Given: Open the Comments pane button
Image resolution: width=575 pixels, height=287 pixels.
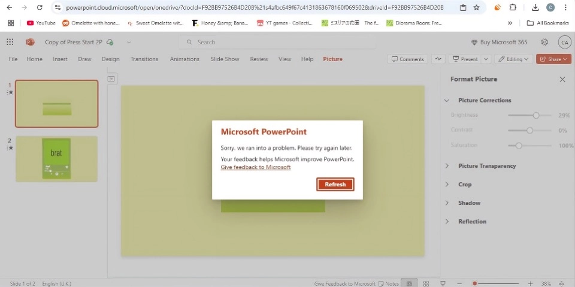Looking at the screenshot, I should 407,59.
